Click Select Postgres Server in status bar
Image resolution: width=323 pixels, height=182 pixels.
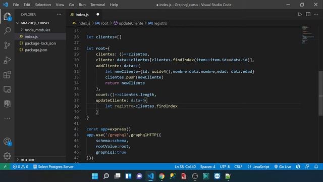click(53, 166)
